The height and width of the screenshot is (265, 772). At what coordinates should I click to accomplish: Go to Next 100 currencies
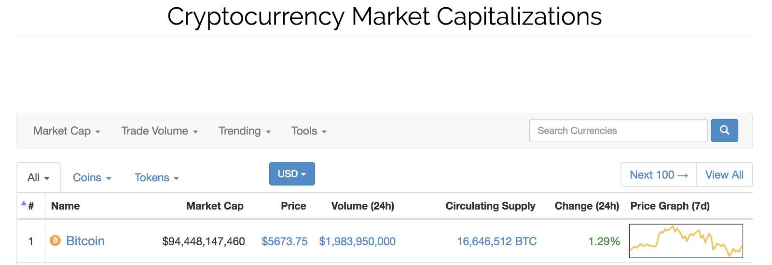[659, 175]
